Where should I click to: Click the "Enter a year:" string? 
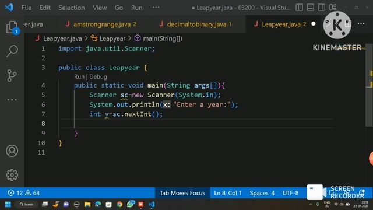point(202,104)
